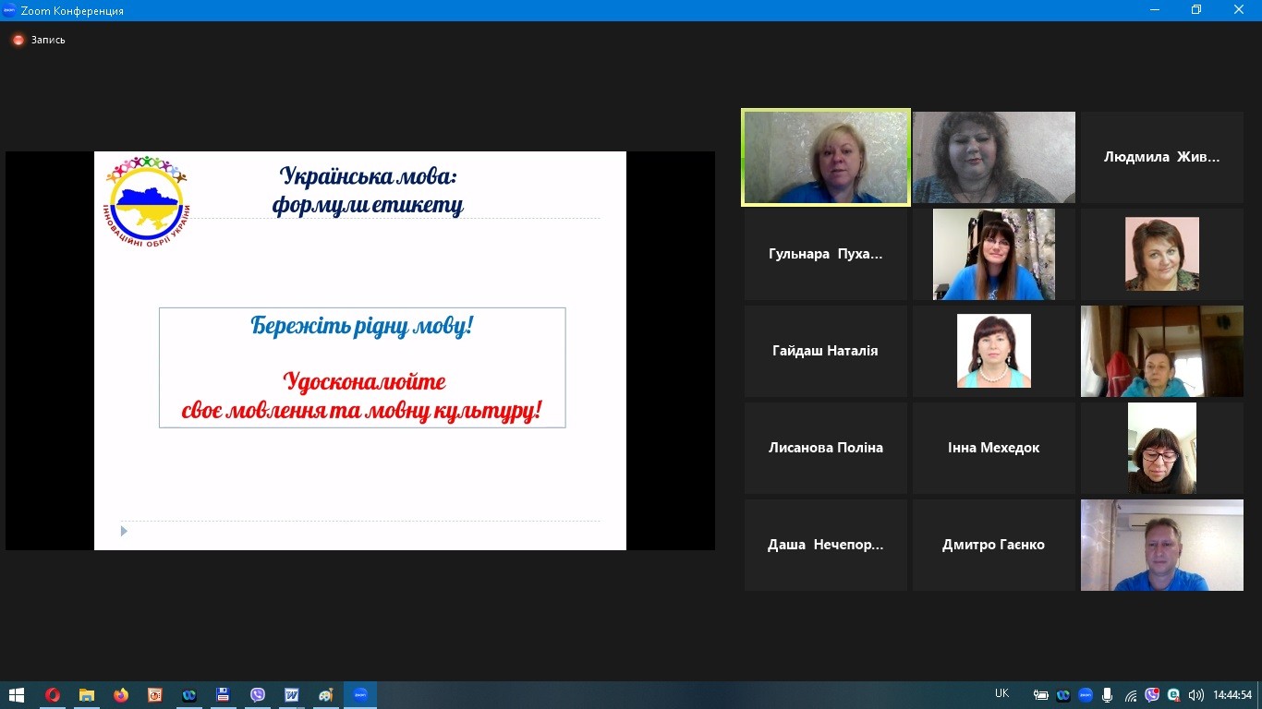The width and height of the screenshot is (1262, 709).
Task: Select the Людмила Жив... participant tile
Action: point(1161,157)
